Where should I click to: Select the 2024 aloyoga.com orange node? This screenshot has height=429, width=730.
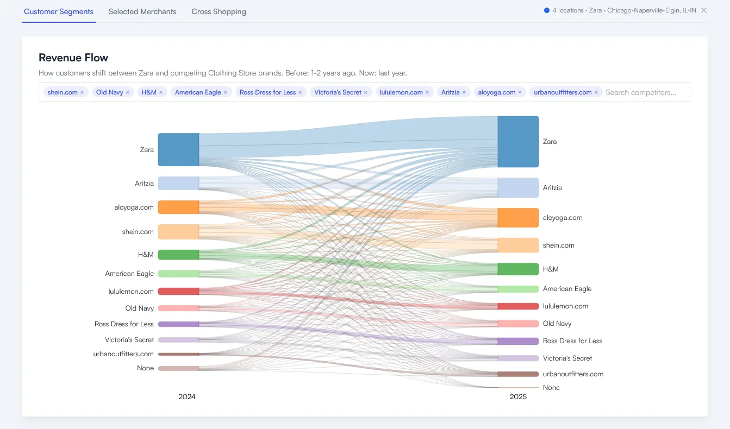[178, 207]
